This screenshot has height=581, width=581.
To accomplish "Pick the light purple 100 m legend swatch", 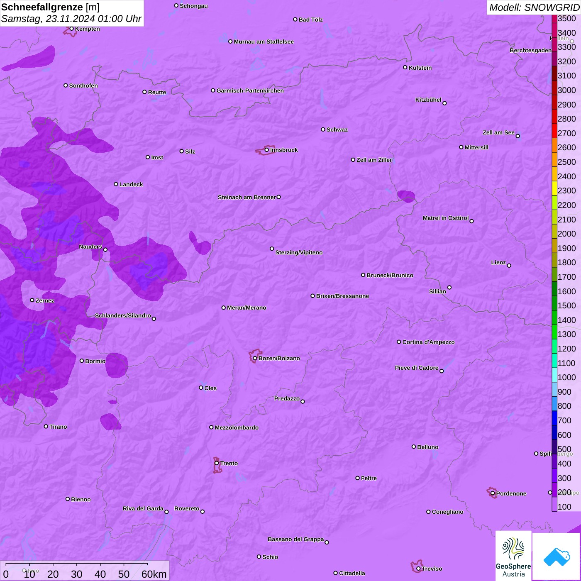I will tap(554, 504).
